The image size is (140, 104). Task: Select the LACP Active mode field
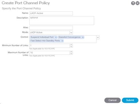pyautogui.click(x=50, y=32)
